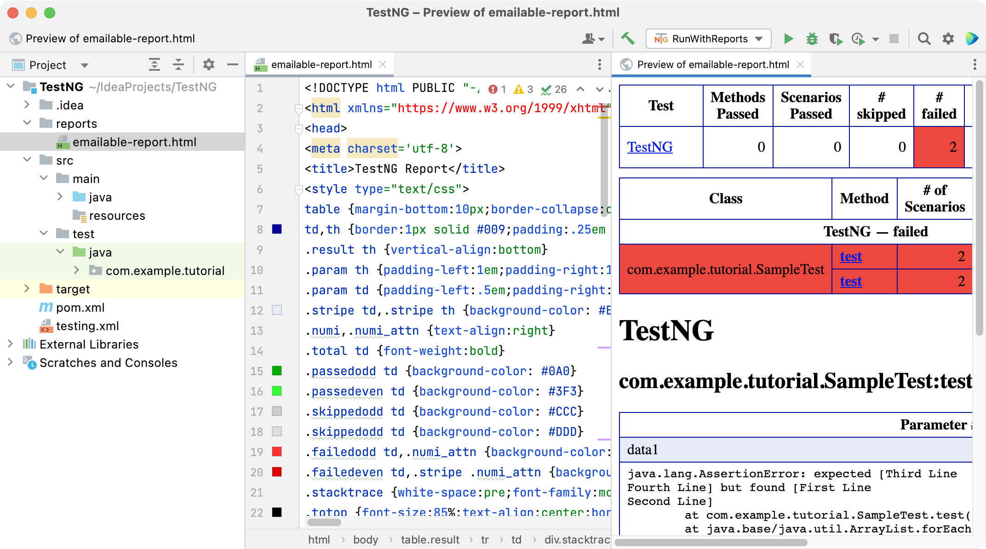The height and width of the screenshot is (549, 986).
Task: Click the TestNG link in report table
Action: [x=649, y=147]
